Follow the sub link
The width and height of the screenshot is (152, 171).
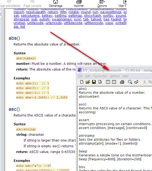34,19
